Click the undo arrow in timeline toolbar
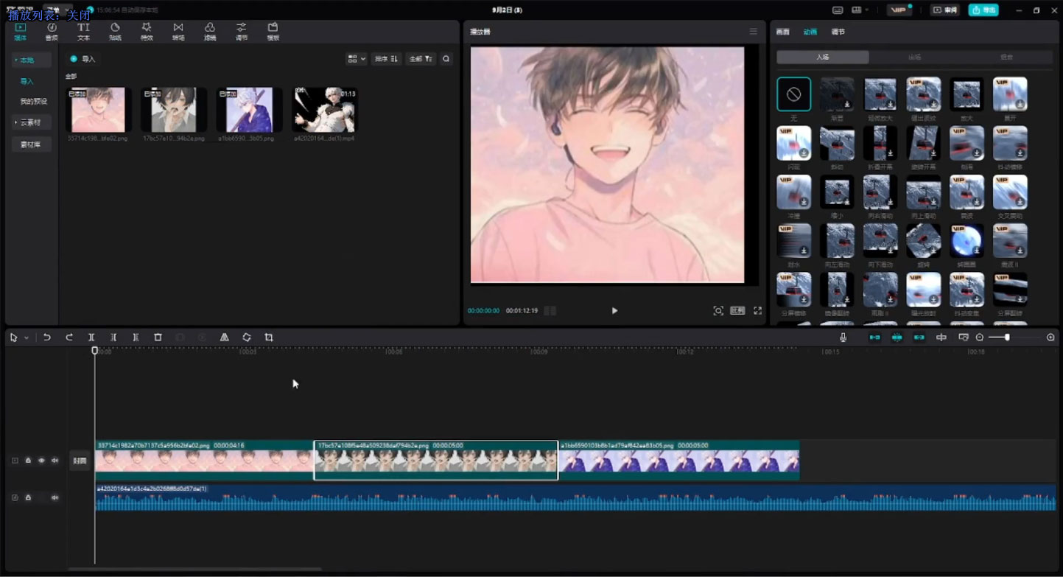 click(x=47, y=338)
